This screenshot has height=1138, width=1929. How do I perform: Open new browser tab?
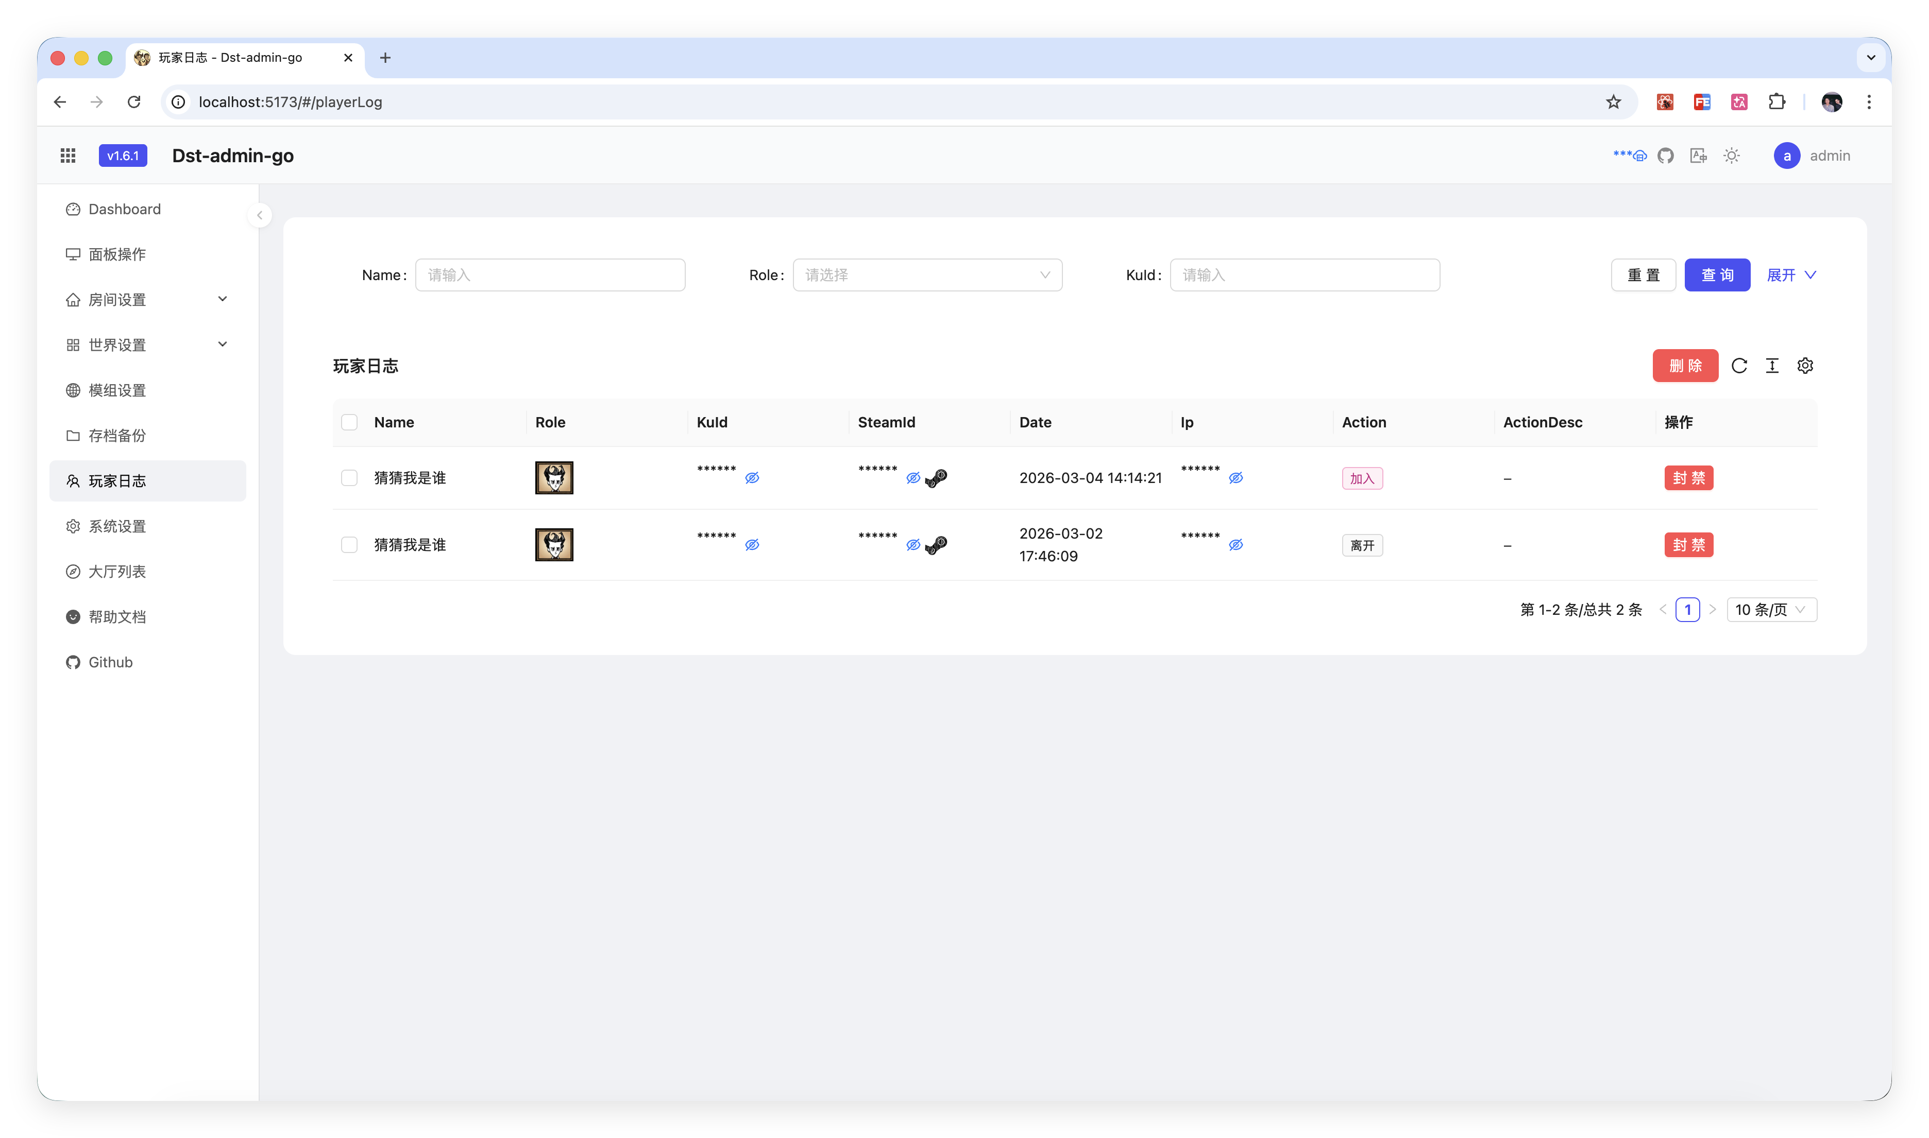point(385,58)
